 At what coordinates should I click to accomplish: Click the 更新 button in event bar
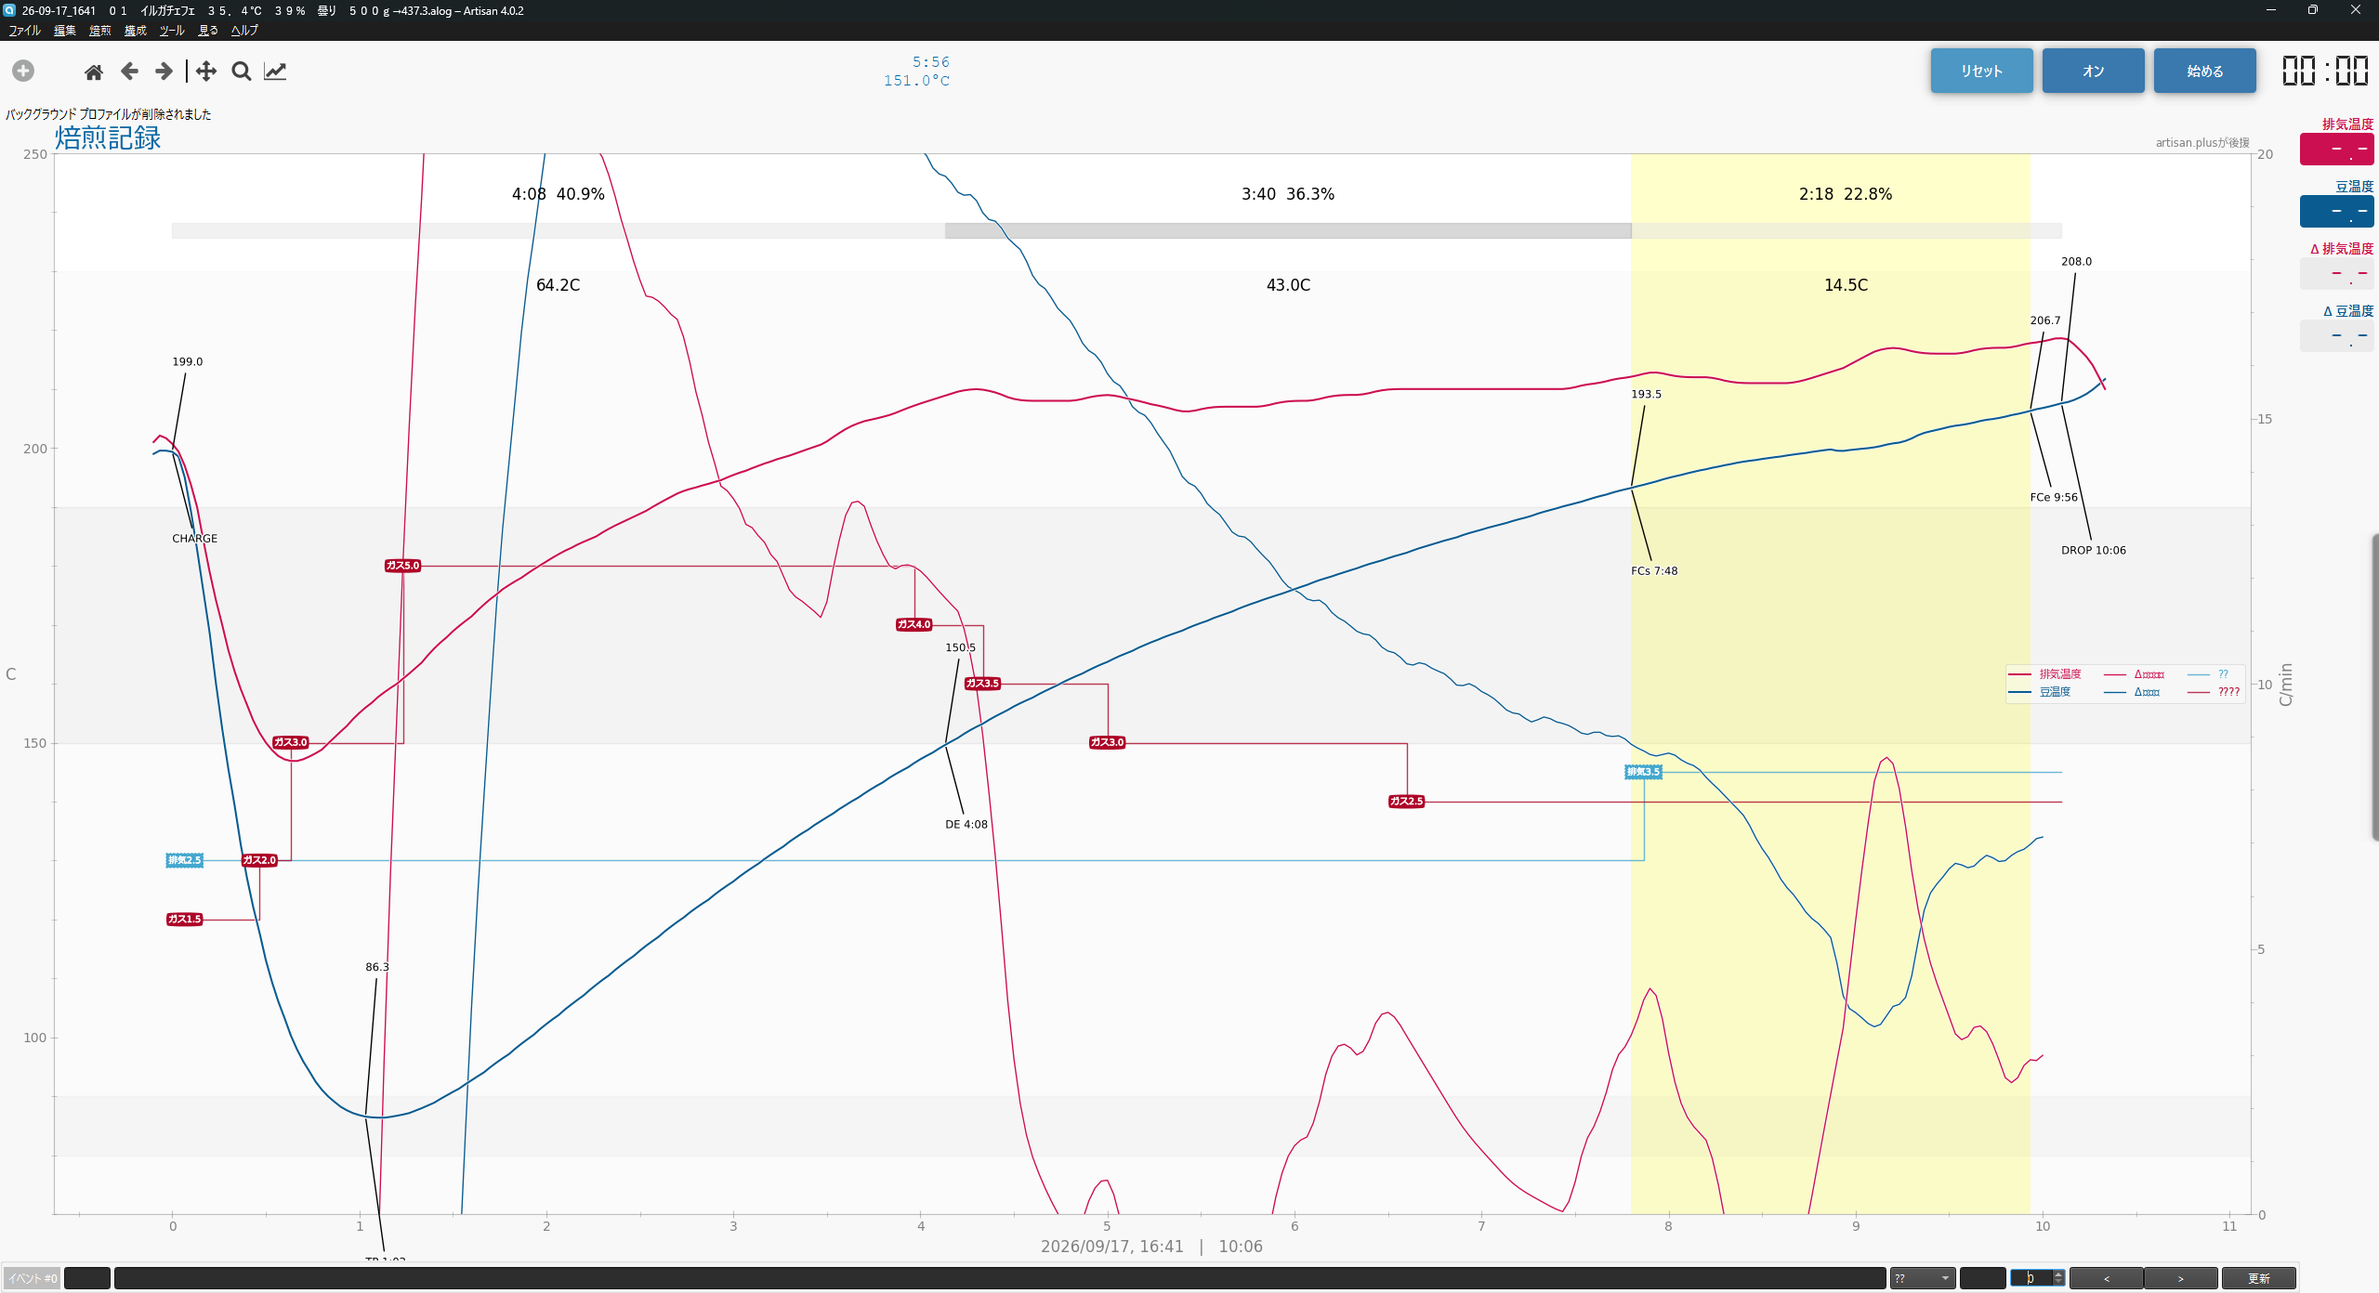[2258, 1279]
